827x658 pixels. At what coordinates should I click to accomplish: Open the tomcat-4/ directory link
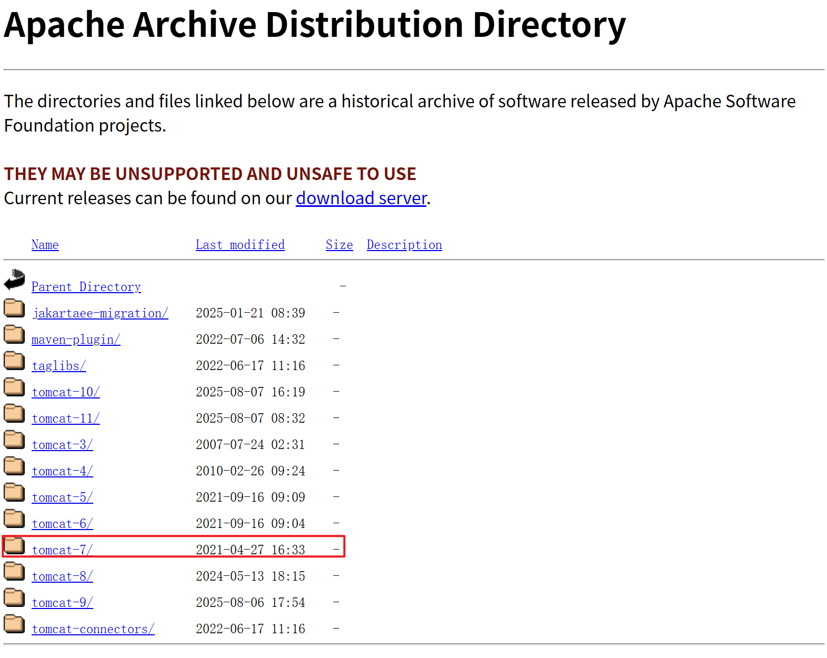point(62,471)
